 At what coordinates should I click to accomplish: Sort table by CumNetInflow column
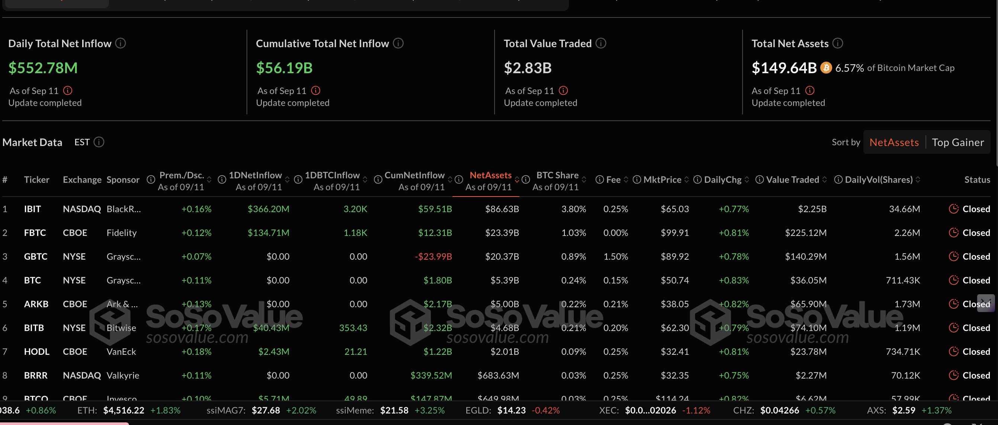450,179
